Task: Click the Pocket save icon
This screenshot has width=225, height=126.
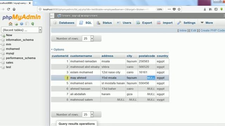Action: [x=174, y=9]
